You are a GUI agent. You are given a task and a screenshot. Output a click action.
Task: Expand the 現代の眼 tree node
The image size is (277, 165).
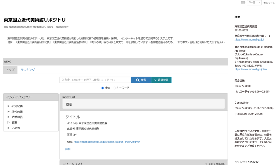(8, 111)
